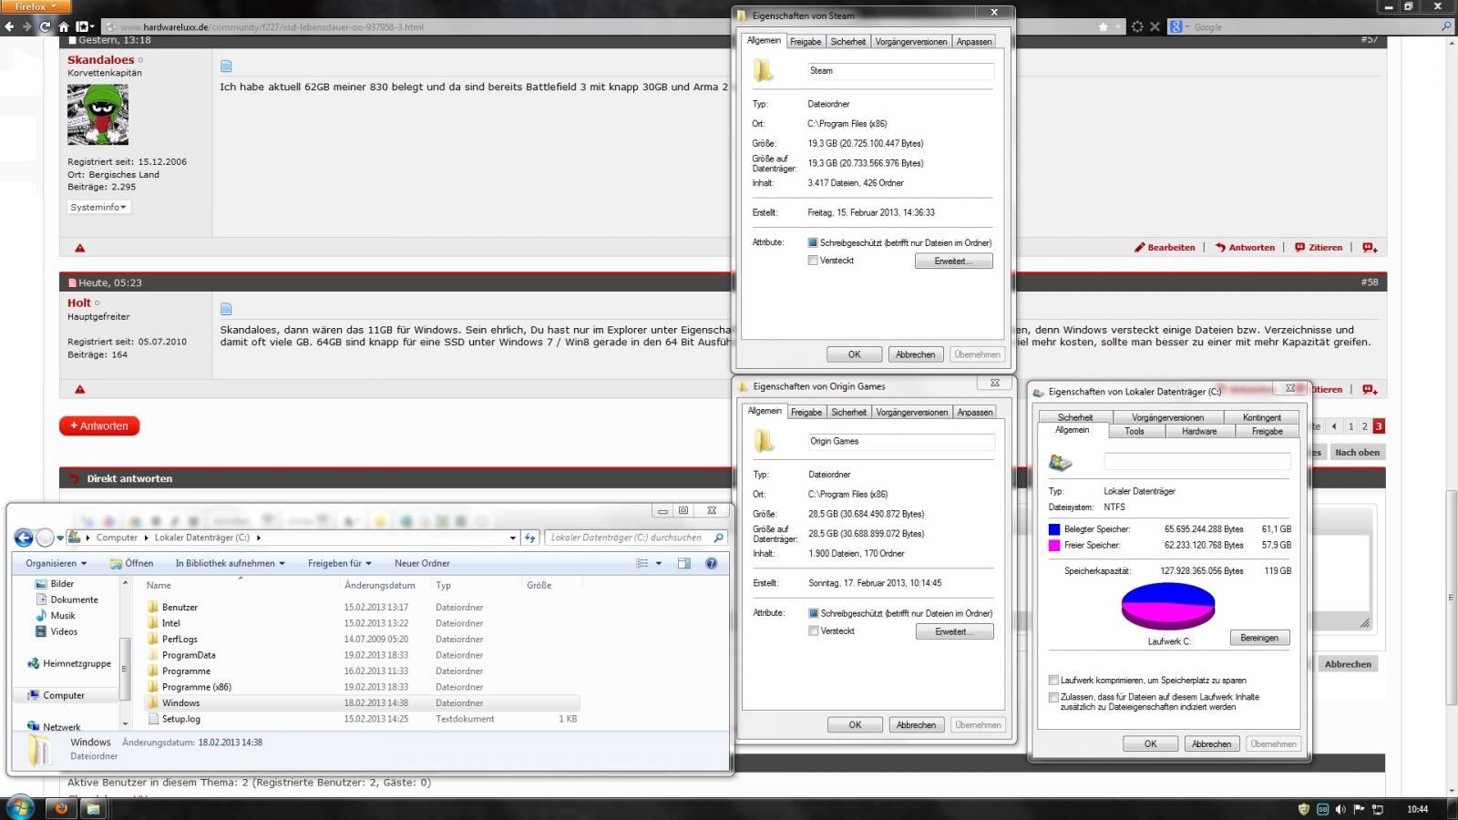The height and width of the screenshot is (820, 1458).
Task: Click the drive usage pie chart
Action: pyautogui.click(x=1168, y=607)
